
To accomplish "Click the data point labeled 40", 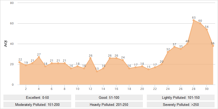I will pyautogui.click(x=187, y=44).
